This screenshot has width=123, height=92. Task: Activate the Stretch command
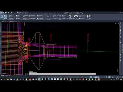55,18
